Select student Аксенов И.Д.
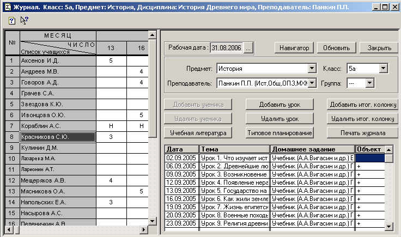This screenshot has height=237, width=401. 58,61
